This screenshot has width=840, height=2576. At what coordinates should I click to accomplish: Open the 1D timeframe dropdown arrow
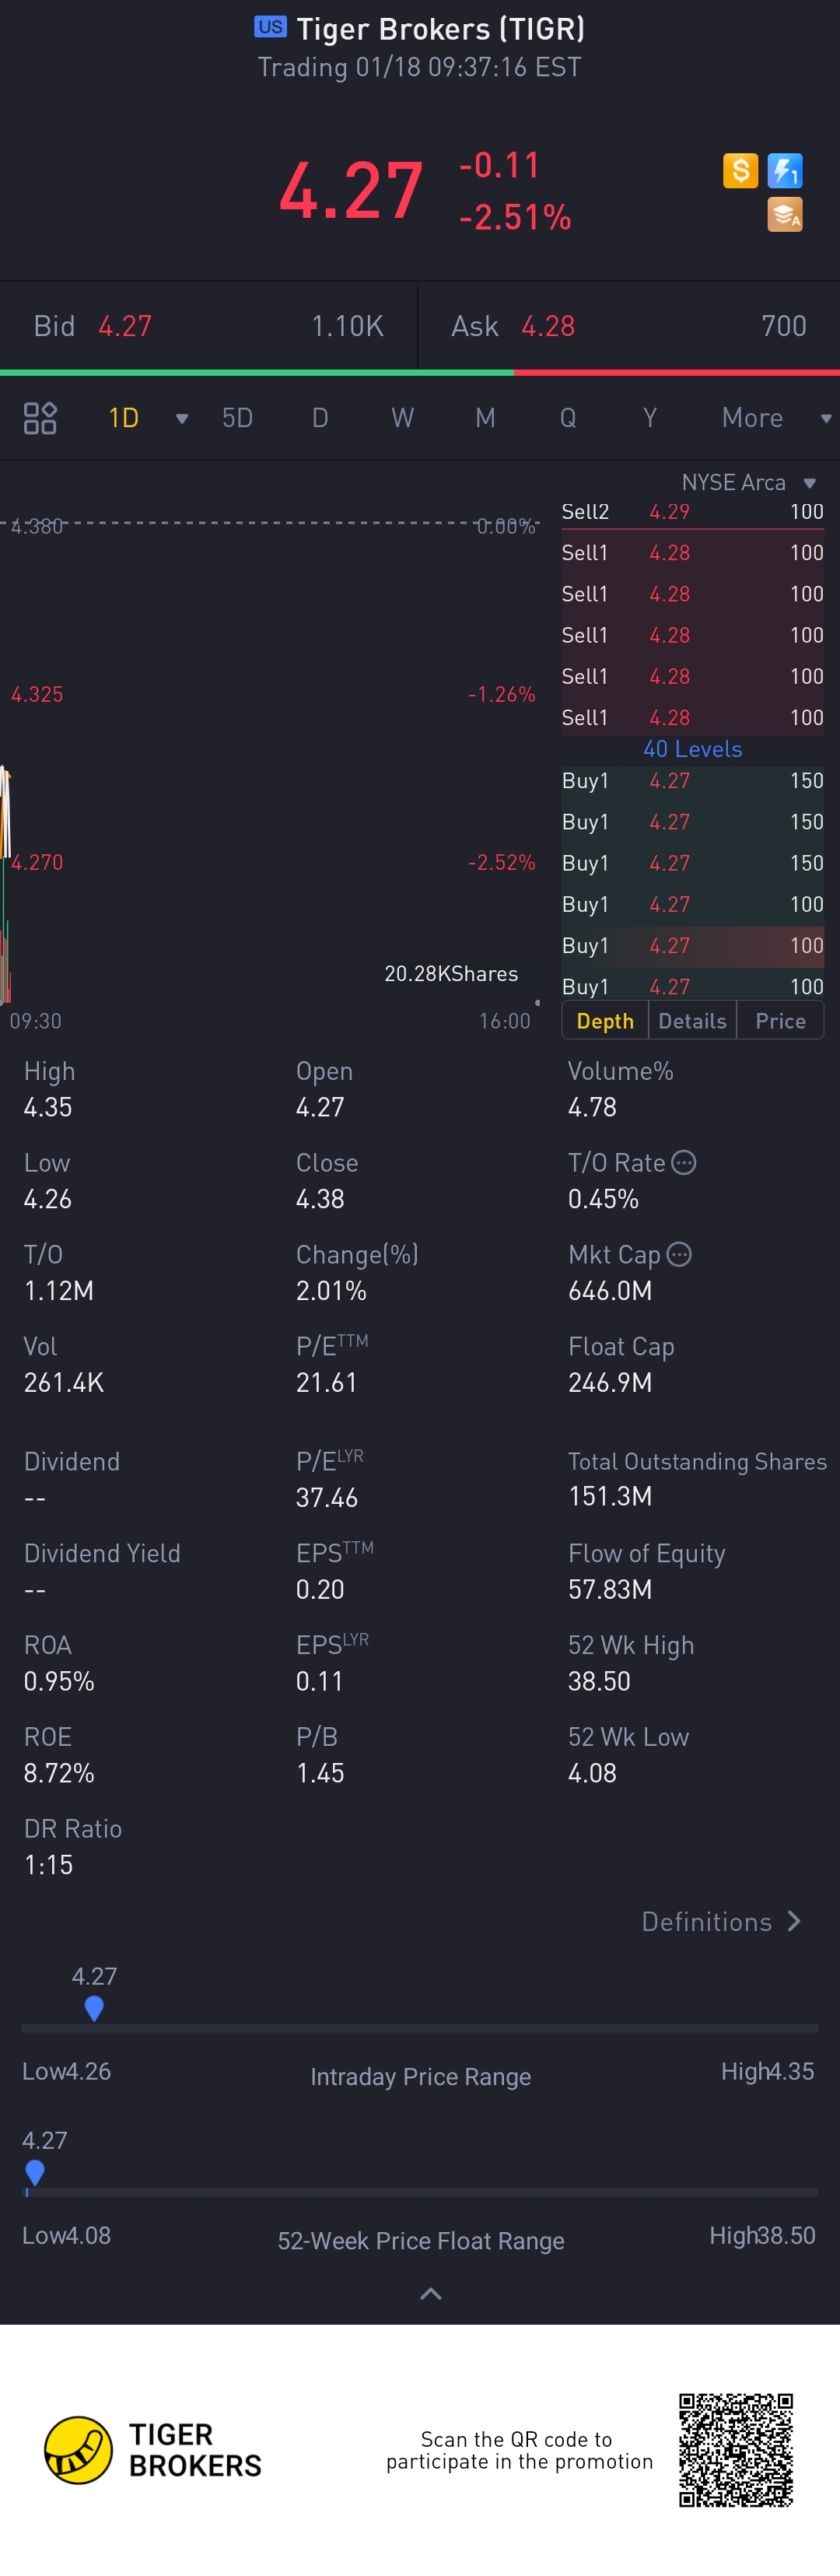pyautogui.click(x=182, y=418)
